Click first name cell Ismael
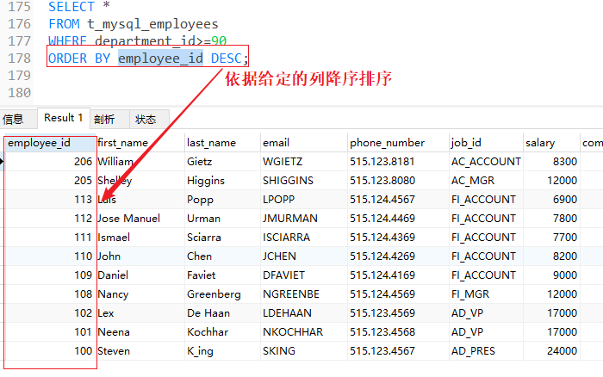 coord(140,237)
